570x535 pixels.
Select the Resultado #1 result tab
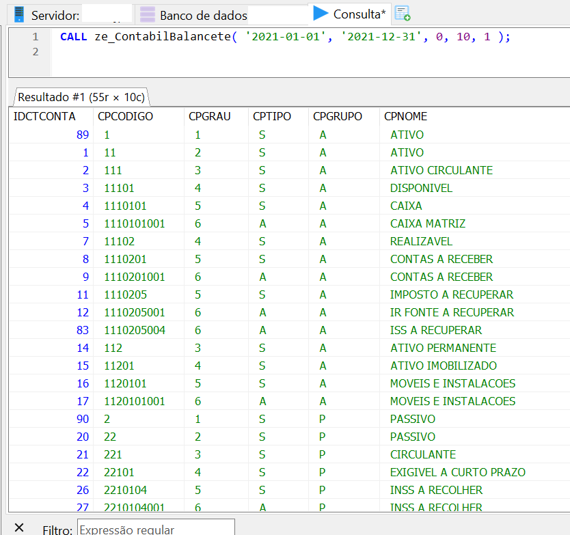(81, 97)
